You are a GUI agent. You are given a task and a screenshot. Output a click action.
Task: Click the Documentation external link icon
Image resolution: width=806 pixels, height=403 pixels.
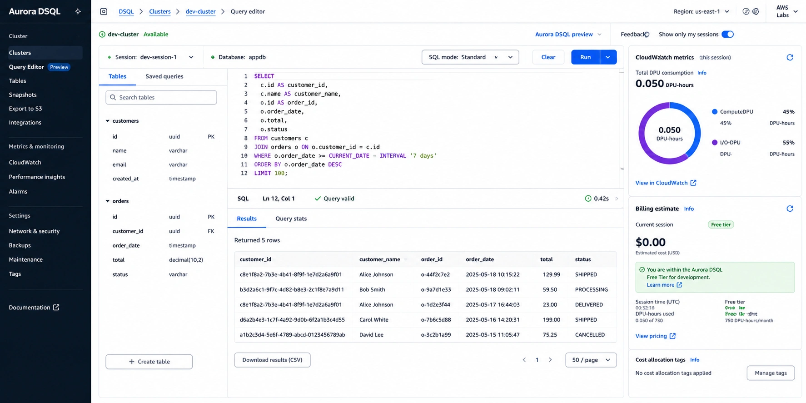[56, 307]
